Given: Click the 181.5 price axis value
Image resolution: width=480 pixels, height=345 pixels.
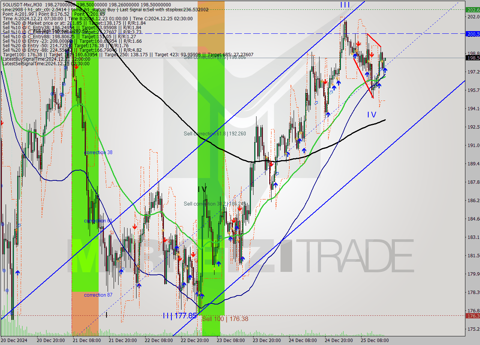Looking at the screenshot, I should coord(473,255).
